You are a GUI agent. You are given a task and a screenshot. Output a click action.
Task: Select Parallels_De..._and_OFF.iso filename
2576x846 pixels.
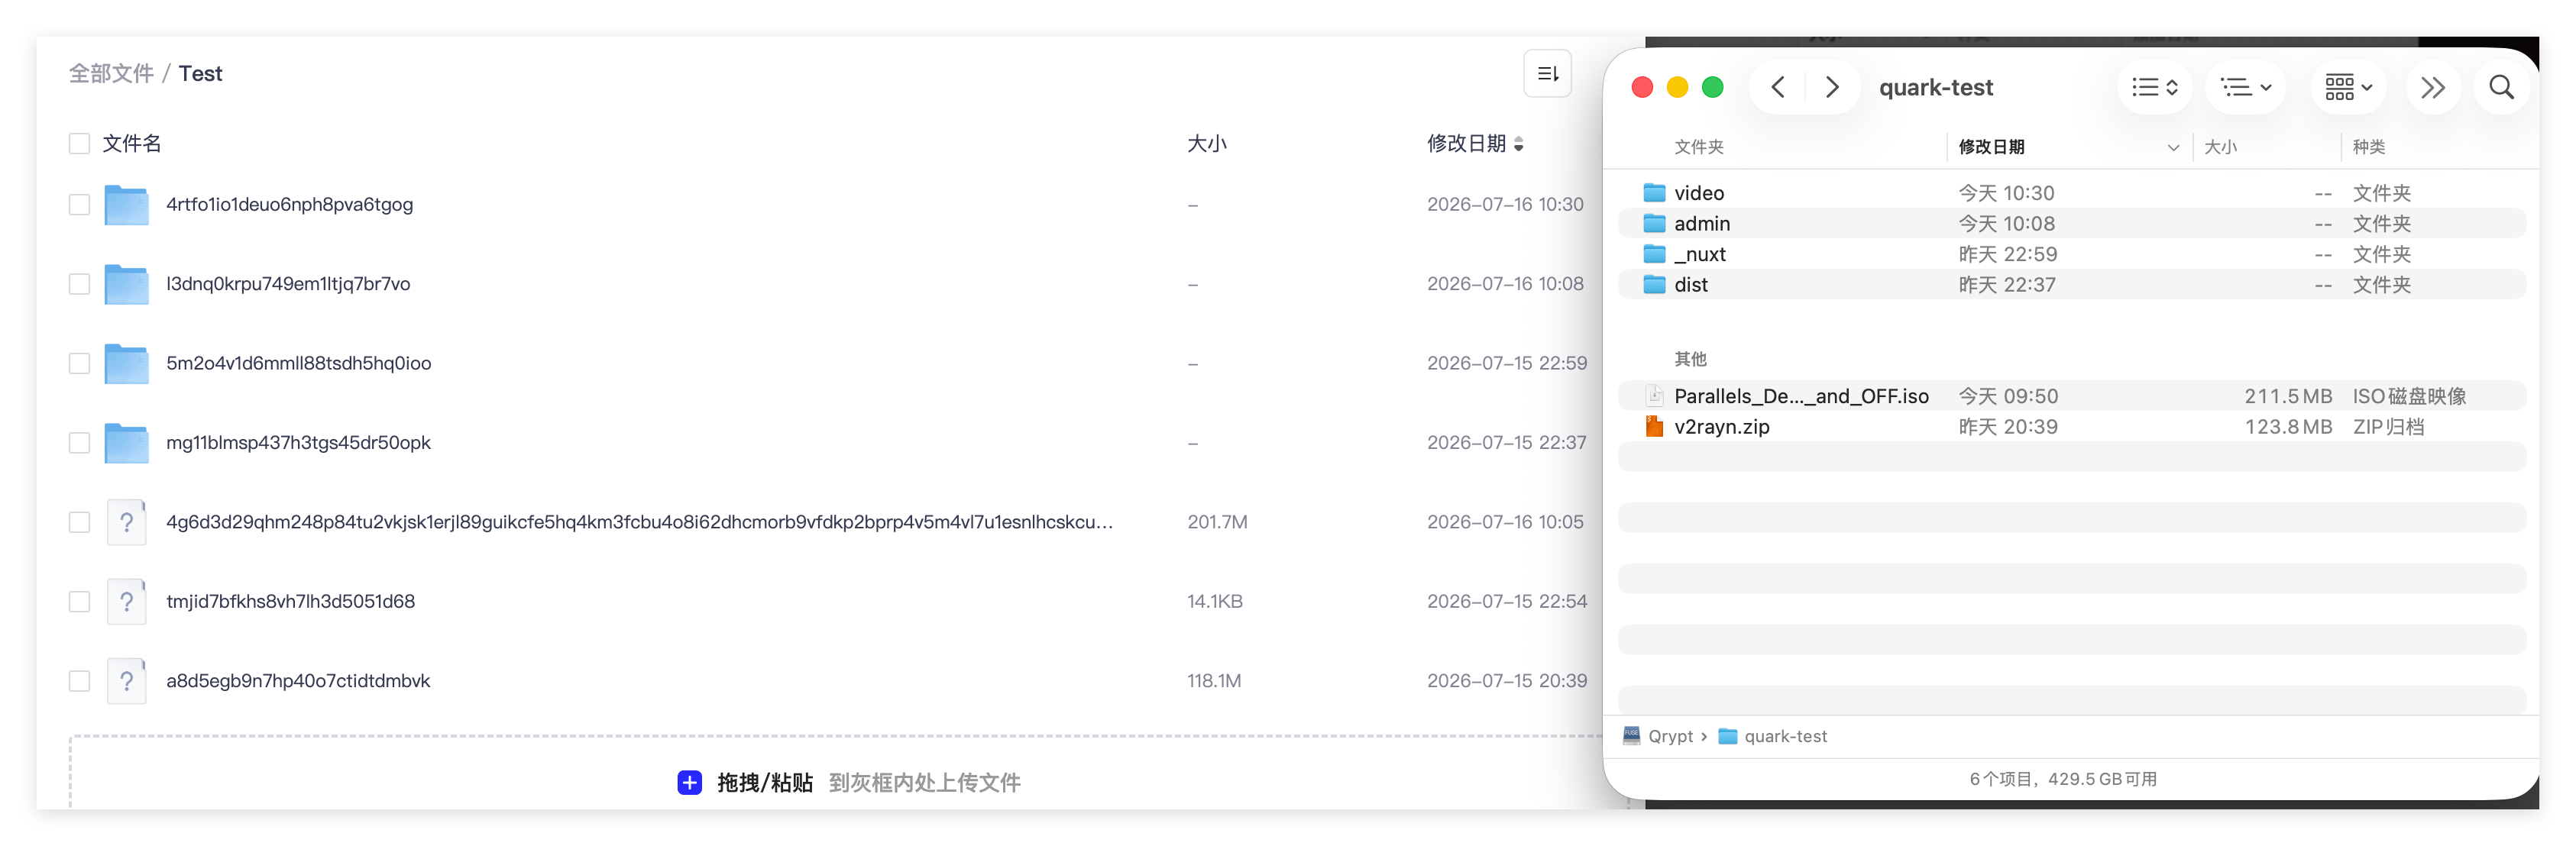pos(1801,397)
